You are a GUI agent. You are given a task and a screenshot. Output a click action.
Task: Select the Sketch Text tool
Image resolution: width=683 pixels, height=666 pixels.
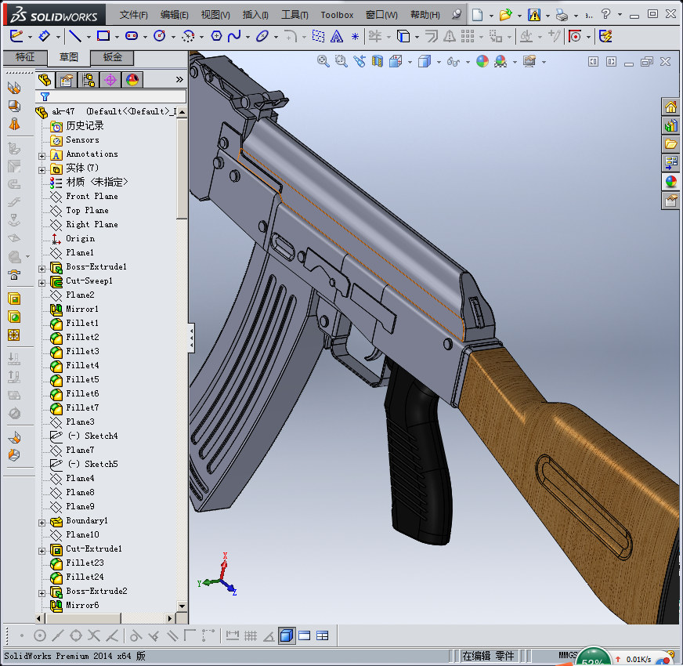(x=337, y=36)
